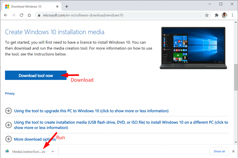Click Download tool now button
238x158 pixels.
(36, 75)
